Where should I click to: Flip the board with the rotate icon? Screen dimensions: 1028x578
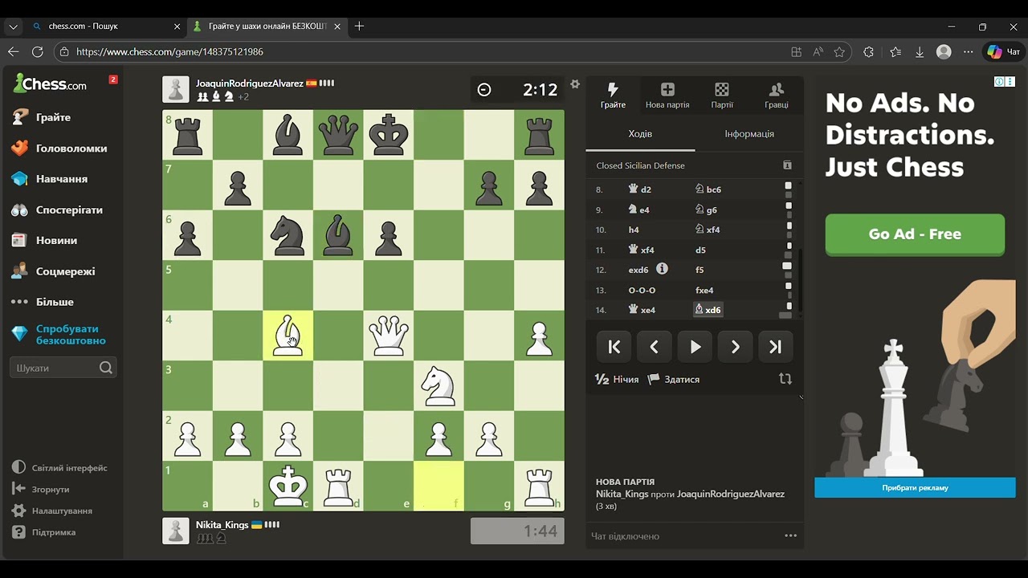click(785, 379)
